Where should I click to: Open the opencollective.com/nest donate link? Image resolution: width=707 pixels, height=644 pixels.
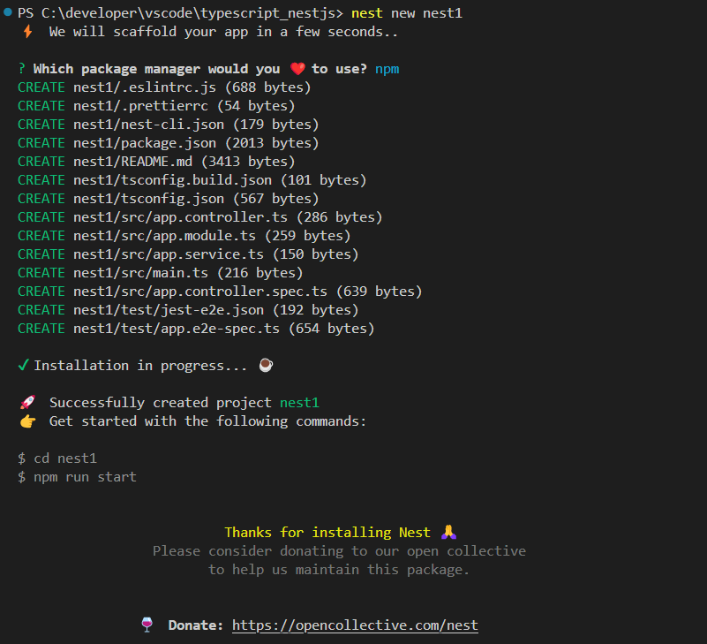pos(355,625)
